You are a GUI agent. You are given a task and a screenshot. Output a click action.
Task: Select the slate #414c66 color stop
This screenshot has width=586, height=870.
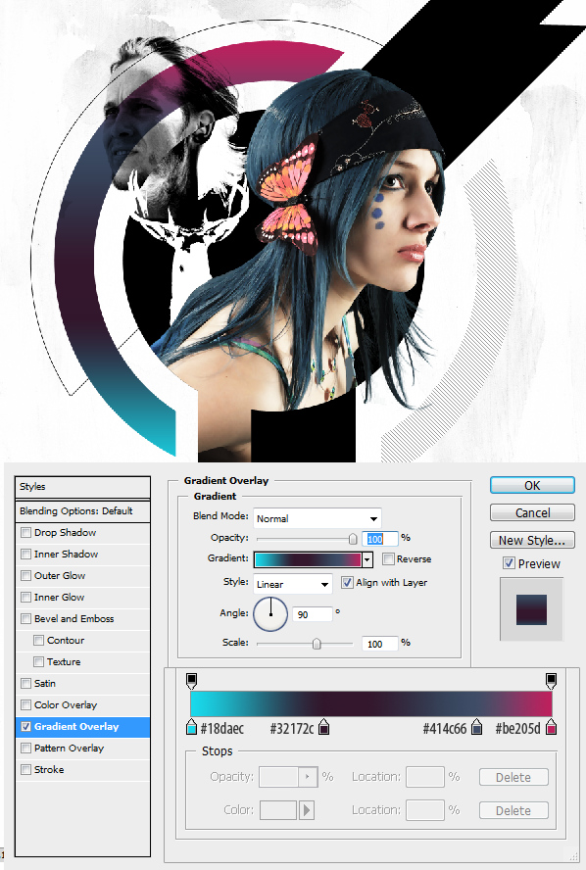476,727
